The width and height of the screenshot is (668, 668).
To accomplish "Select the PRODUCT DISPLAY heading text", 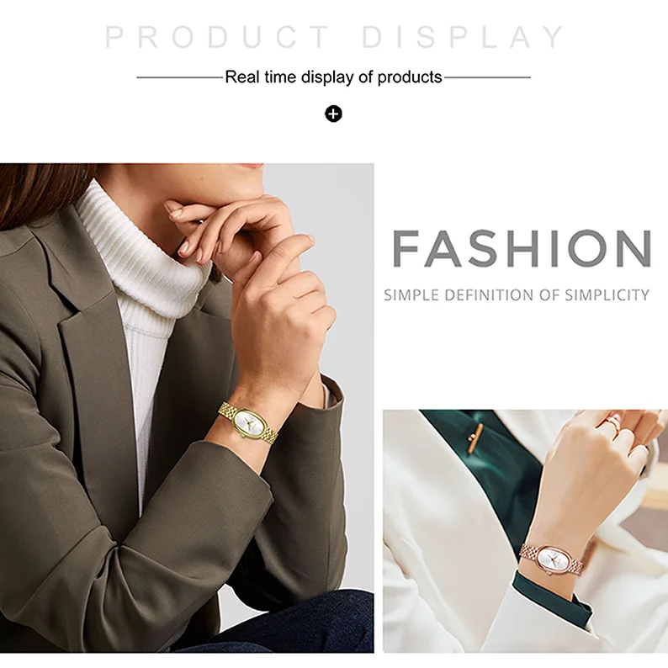I will (334, 37).
